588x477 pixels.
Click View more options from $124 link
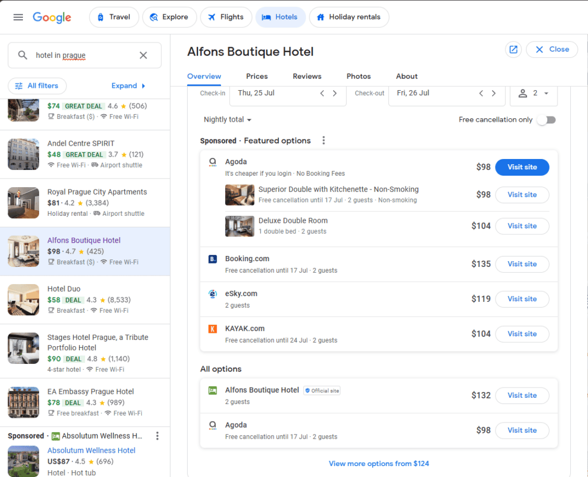[378, 464]
